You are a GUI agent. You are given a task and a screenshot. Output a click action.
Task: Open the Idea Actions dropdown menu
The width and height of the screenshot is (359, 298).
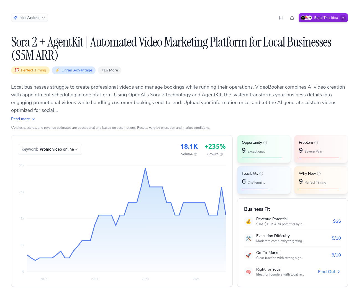(x=29, y=18)
